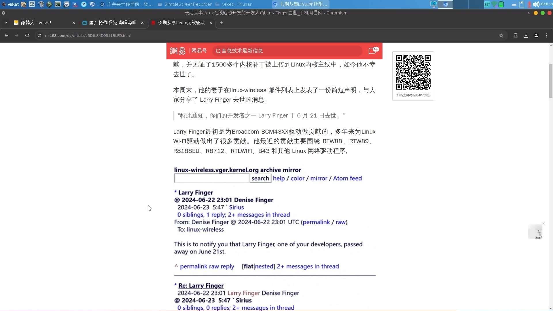This screenshot has height=311, width=553.
Task: Click the archive mirror search text field
Action: (x=212, y=178)
